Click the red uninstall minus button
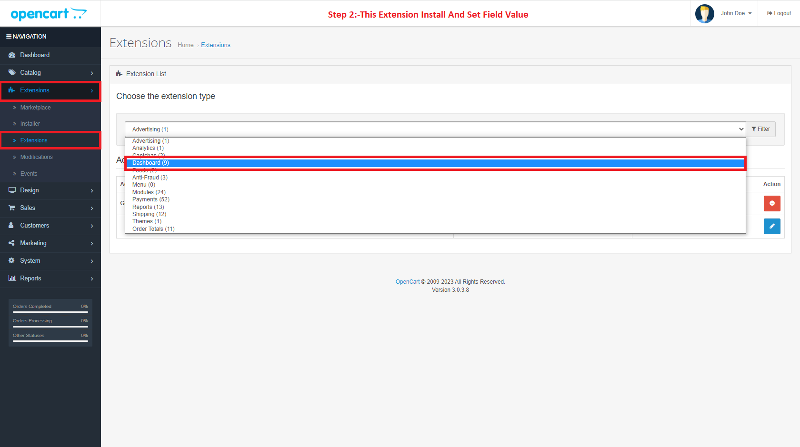The height and width of the screenshot is (447, 800). click(x=771, y=203)
